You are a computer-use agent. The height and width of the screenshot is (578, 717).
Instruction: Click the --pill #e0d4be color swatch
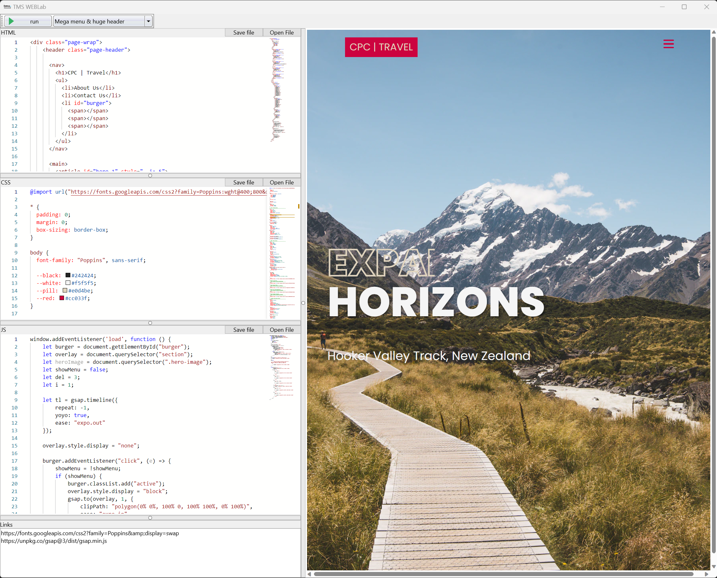coord(65,290)
